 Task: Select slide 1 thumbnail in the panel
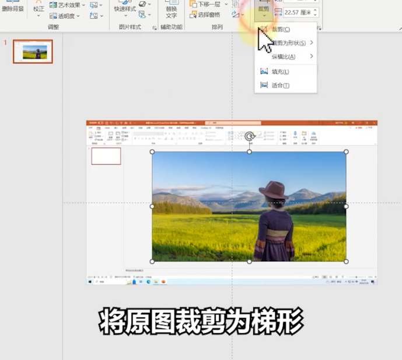pos(33,51)
